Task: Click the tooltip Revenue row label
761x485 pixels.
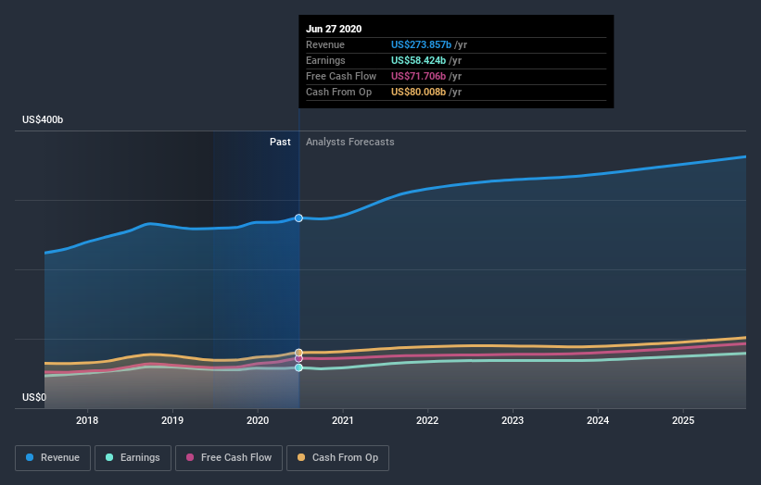Action: [325, 44]
